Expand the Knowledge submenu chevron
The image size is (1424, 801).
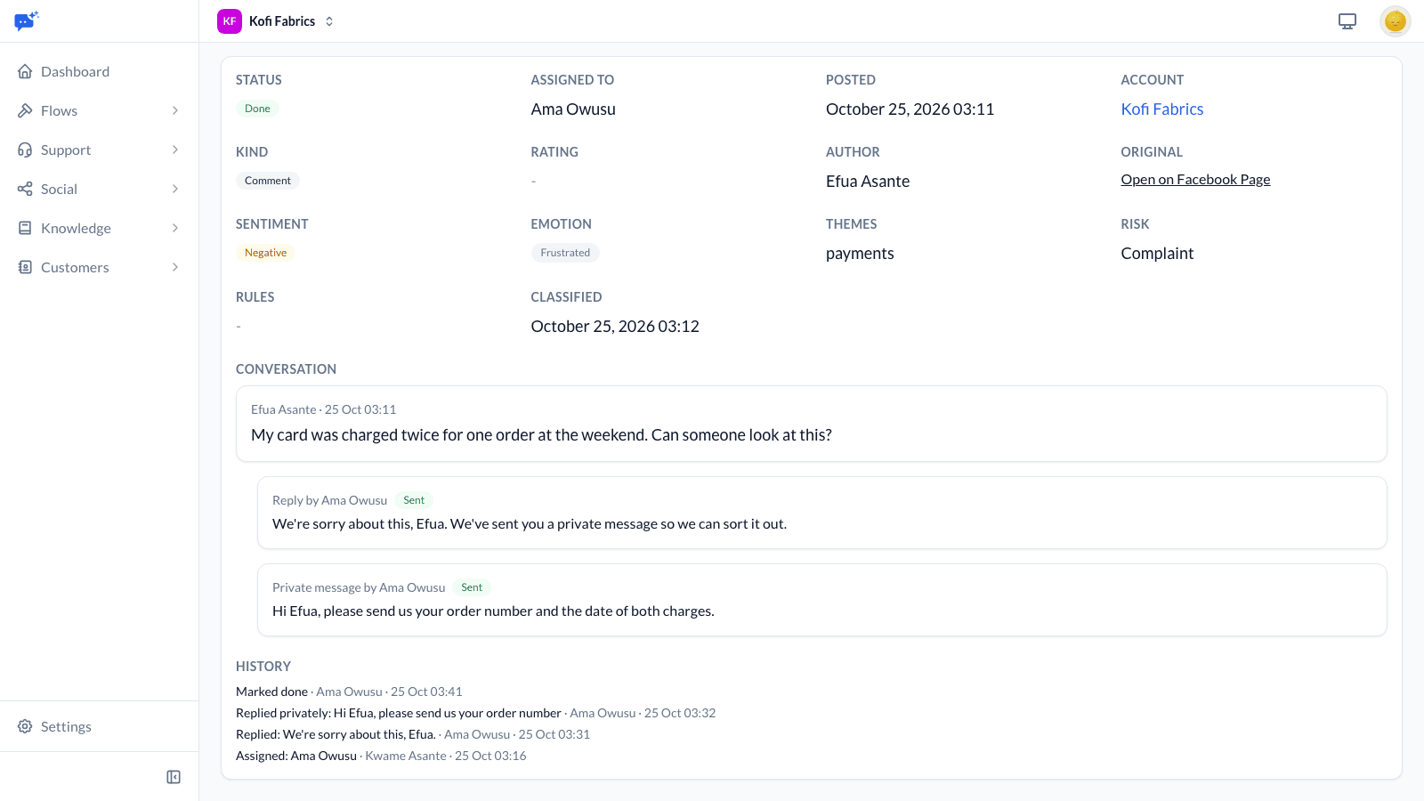tap(175, 228)
